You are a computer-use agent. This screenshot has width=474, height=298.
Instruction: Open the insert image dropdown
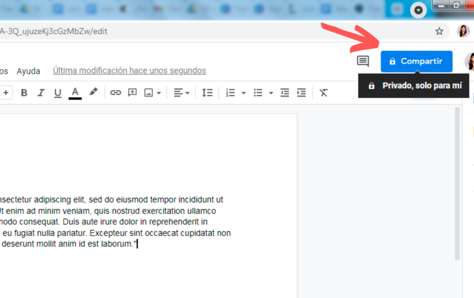point(153,93)
